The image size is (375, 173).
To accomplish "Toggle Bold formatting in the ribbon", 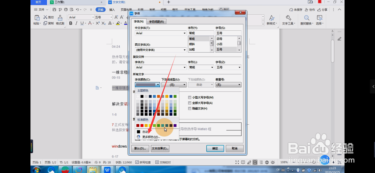I will pos(71,23).
